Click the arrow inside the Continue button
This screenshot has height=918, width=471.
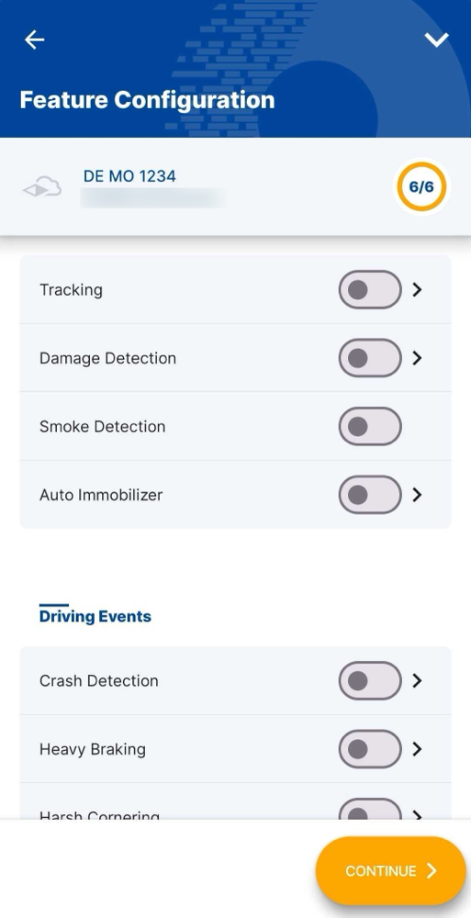tap(432, 870)
